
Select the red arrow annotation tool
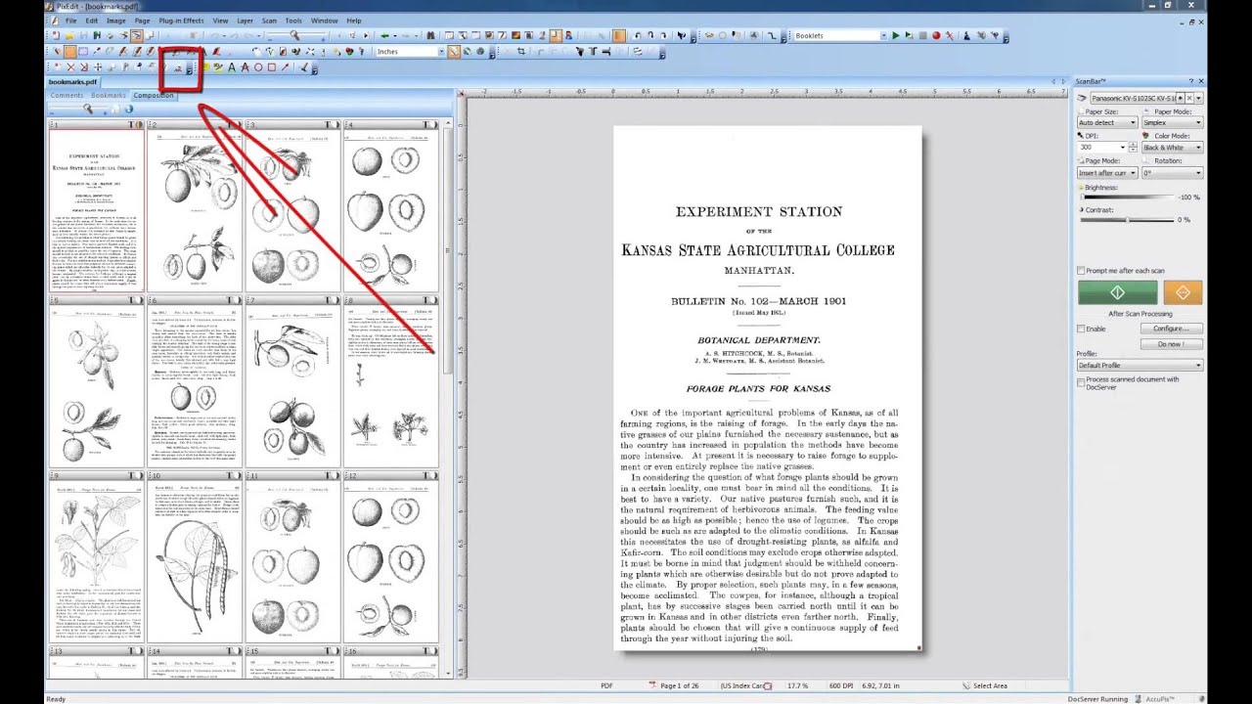click(x=285, y=67)
